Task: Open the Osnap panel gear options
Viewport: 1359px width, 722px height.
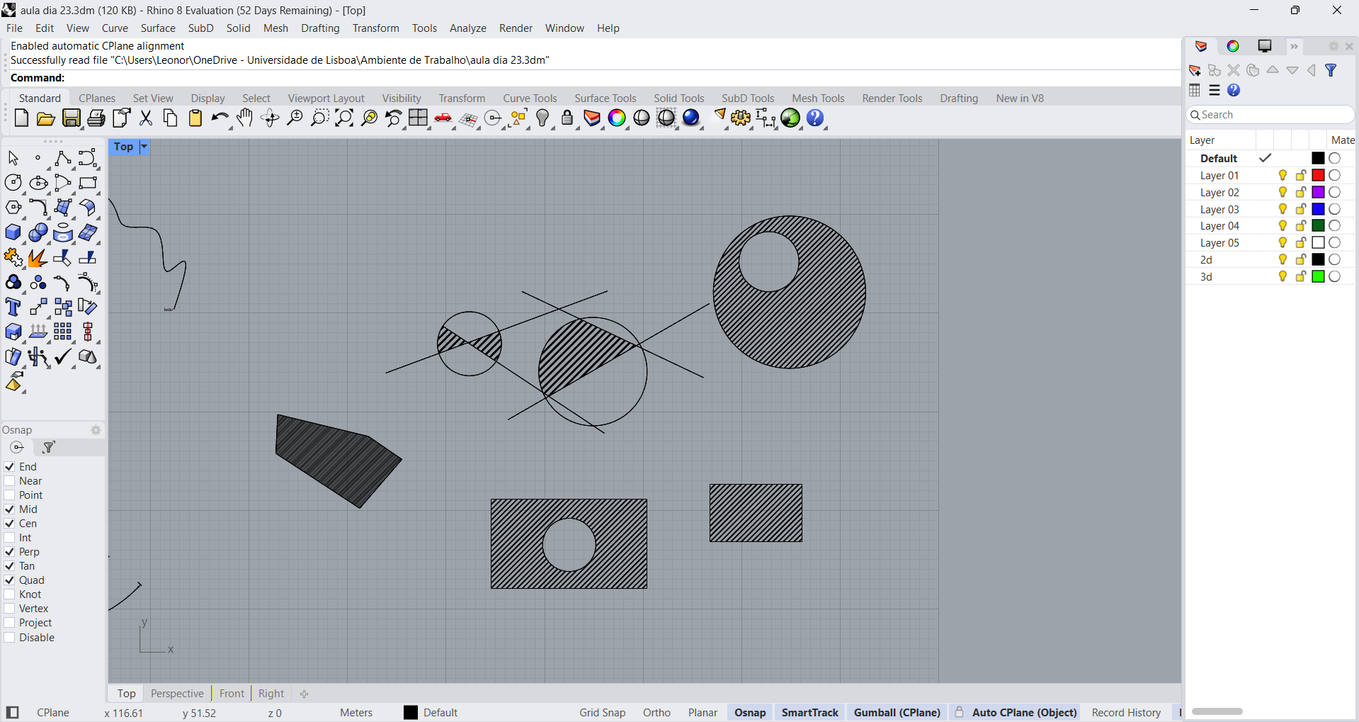Action: [x=96, y=430]
